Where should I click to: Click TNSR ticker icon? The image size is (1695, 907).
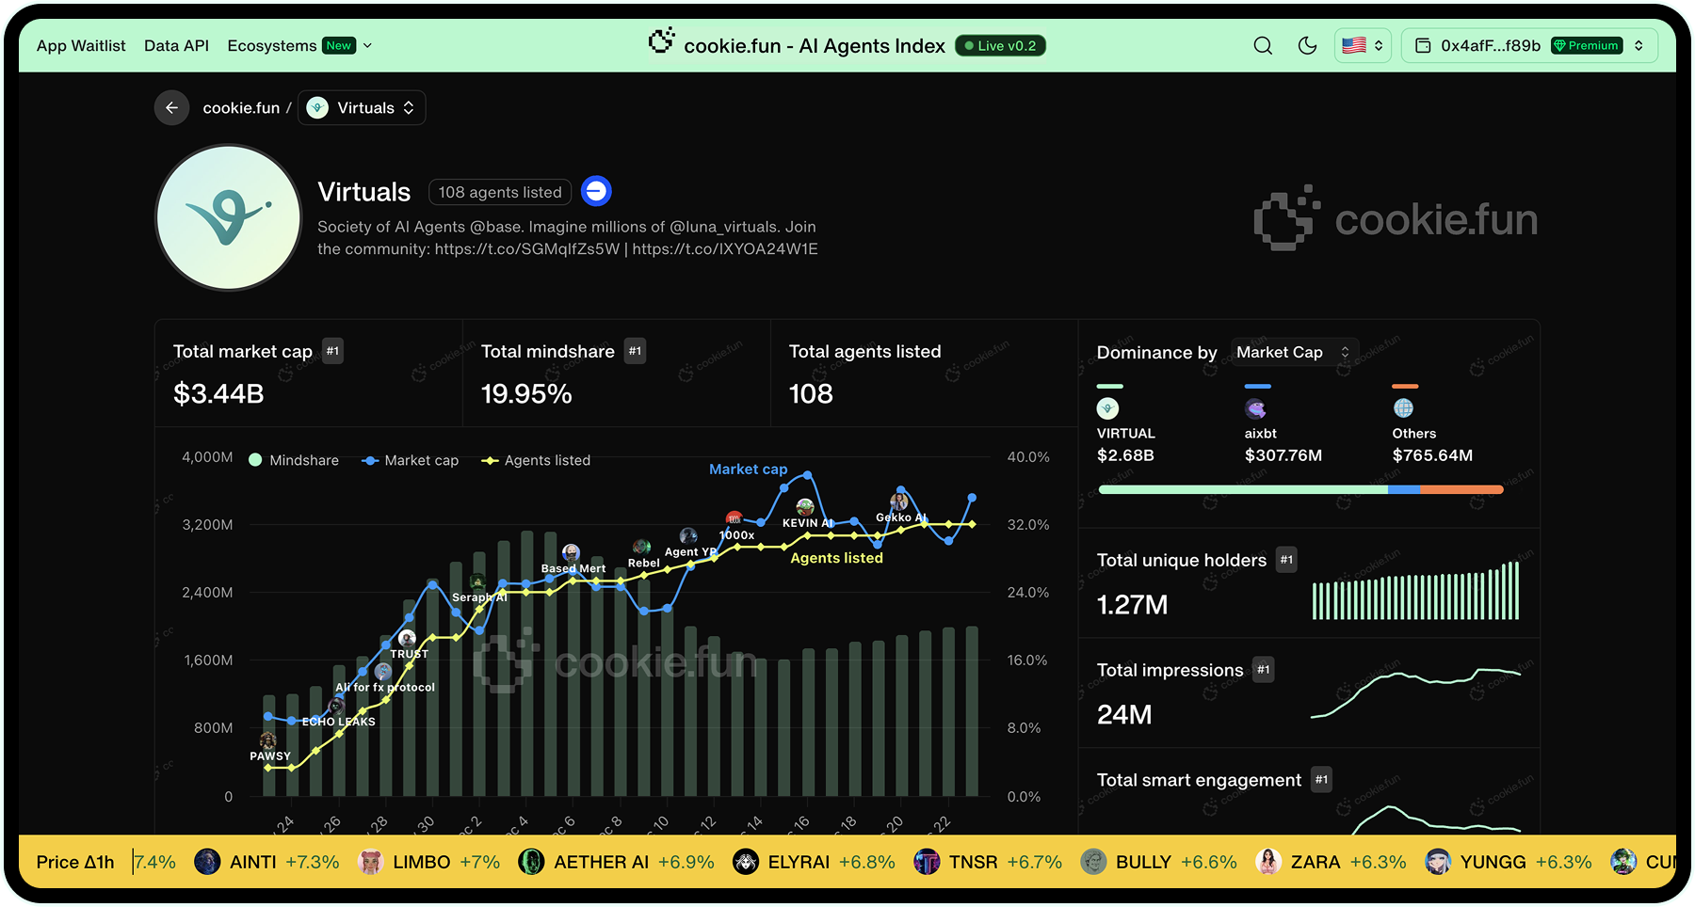tap(927, 862)
